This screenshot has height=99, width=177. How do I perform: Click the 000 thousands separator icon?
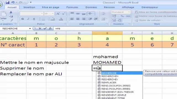pos(128,16)
